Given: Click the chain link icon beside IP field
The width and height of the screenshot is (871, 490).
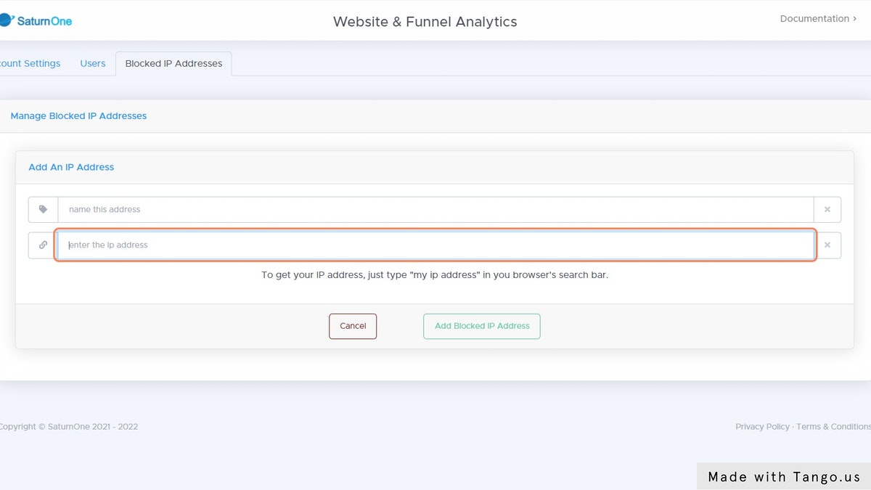Looking at the screenshot, I should click(x=44, y=245).
